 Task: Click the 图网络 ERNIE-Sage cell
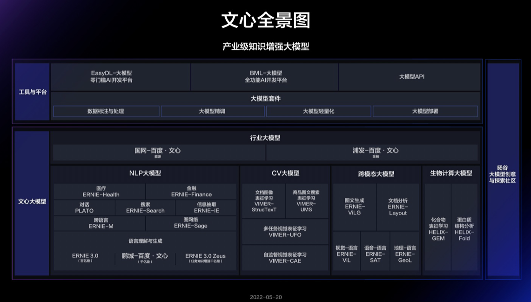(191, 223)
